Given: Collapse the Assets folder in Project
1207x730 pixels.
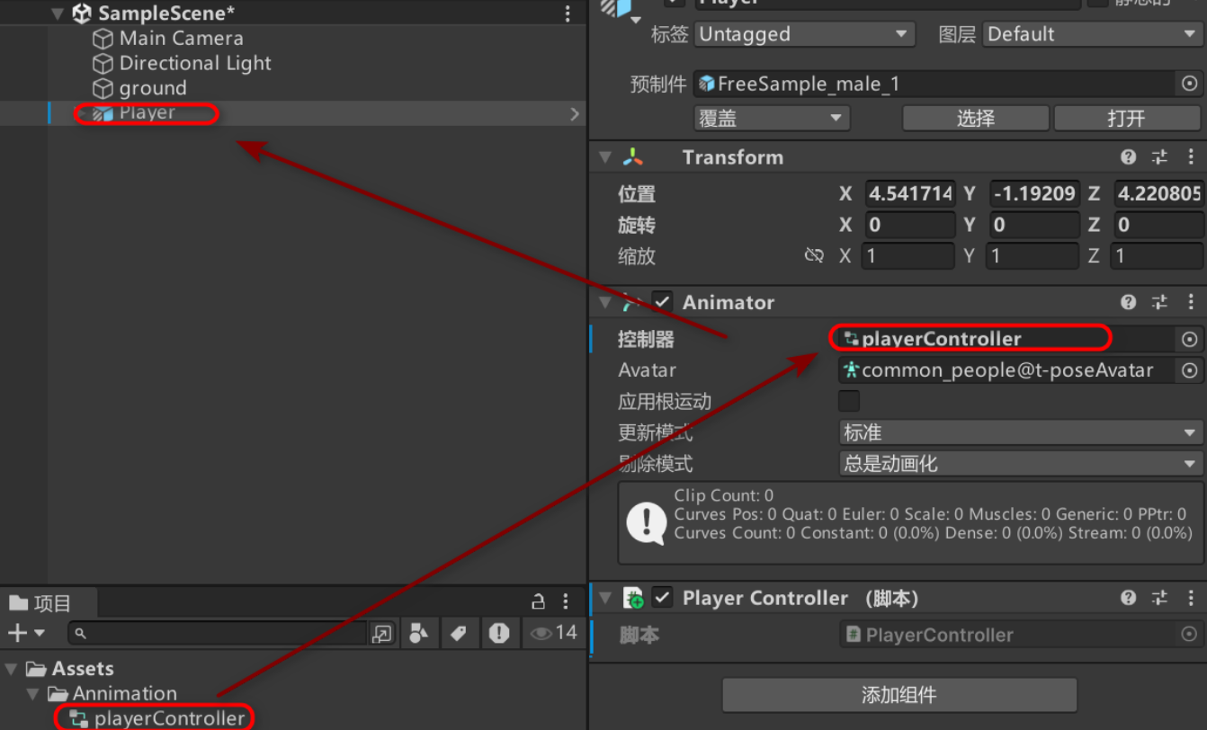Looking at the screenshot, I should (11, 669).
